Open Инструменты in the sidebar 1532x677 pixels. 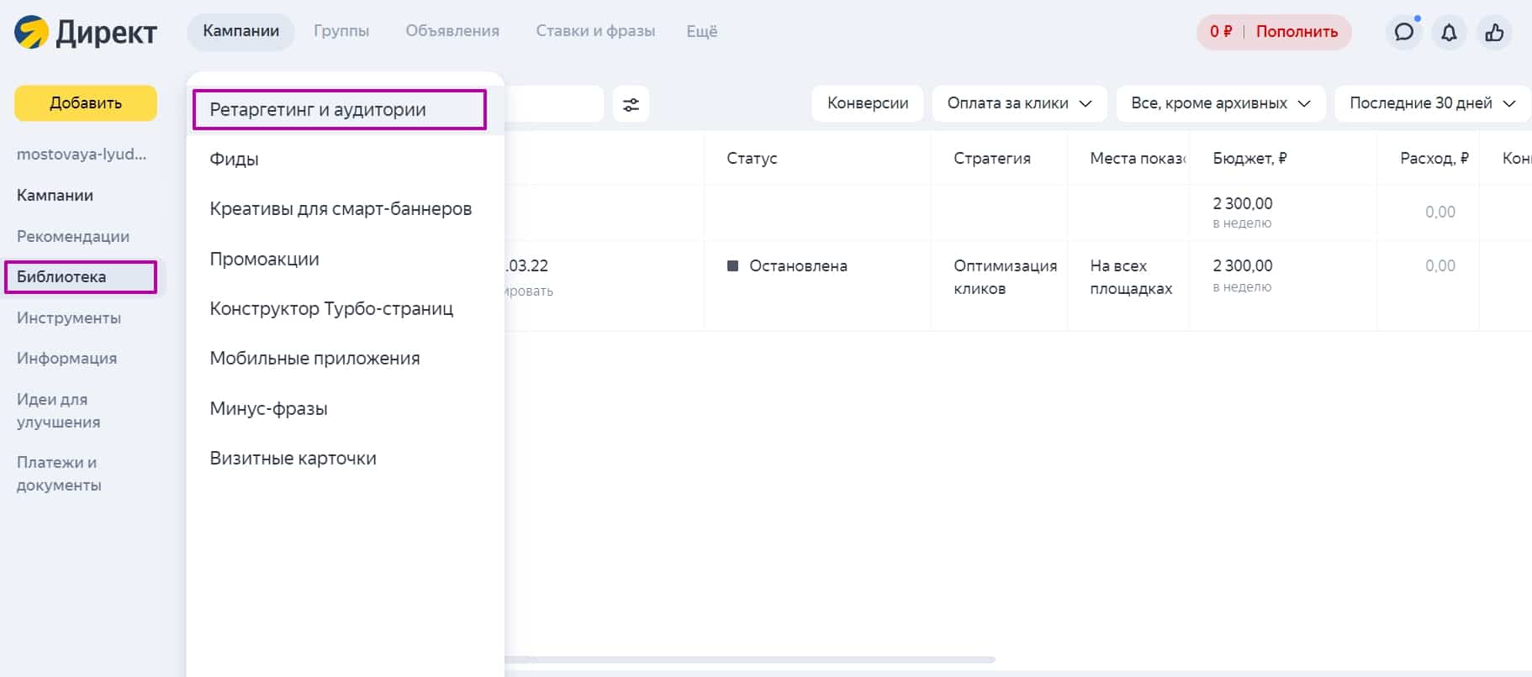69,318
